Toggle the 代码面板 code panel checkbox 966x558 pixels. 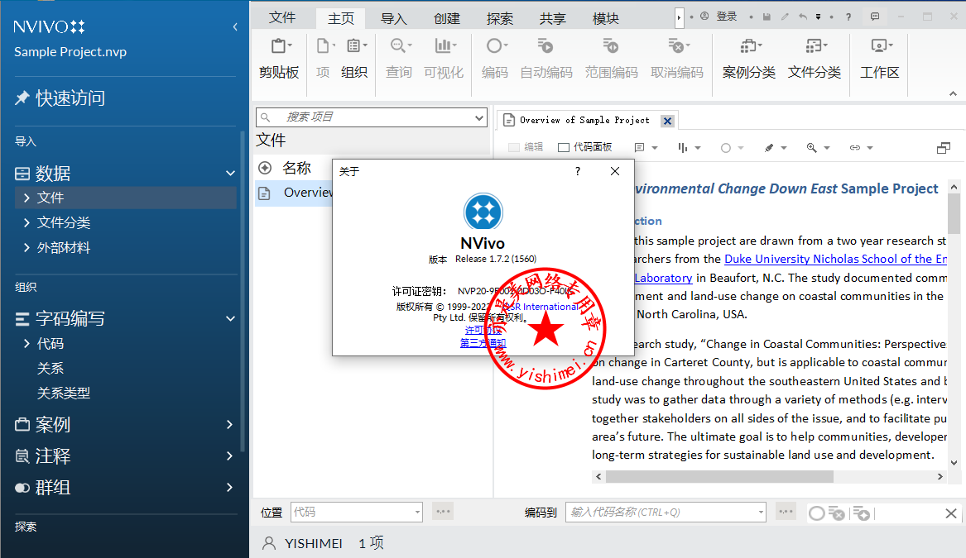pyautogui.click(x=563, y=147)
